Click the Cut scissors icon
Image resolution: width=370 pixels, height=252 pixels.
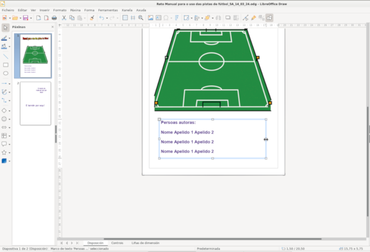pos(64,18)
